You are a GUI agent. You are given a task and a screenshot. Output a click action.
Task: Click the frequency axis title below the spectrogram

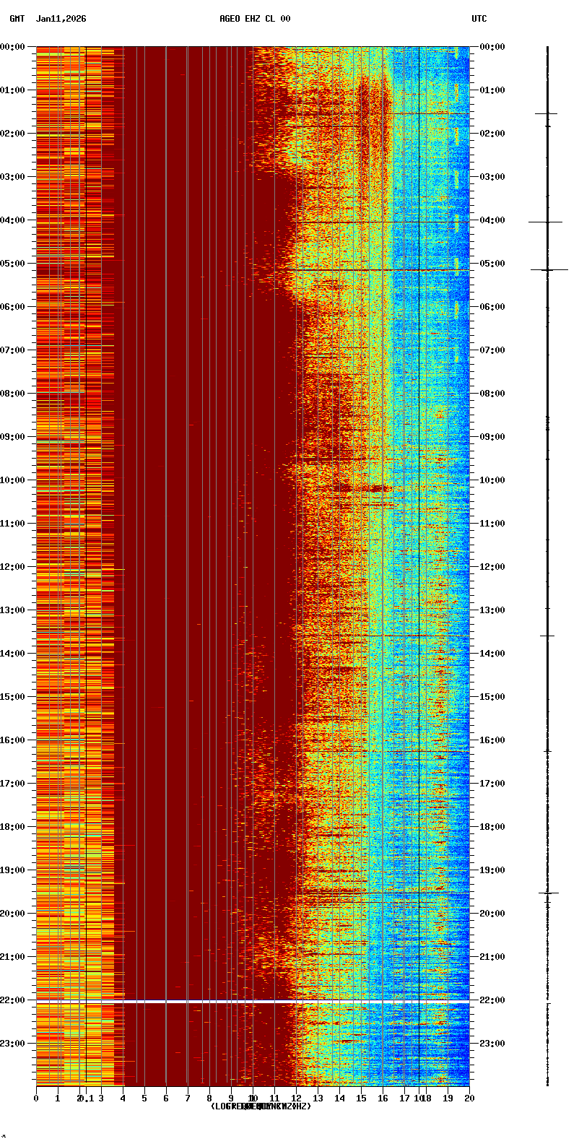point(260,1106)
